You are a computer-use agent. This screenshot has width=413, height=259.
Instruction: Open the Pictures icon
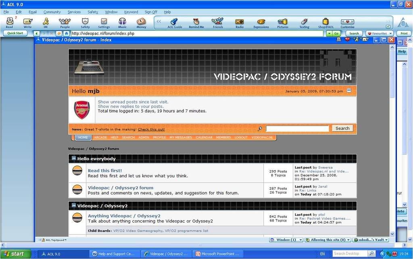click(283, 23)
